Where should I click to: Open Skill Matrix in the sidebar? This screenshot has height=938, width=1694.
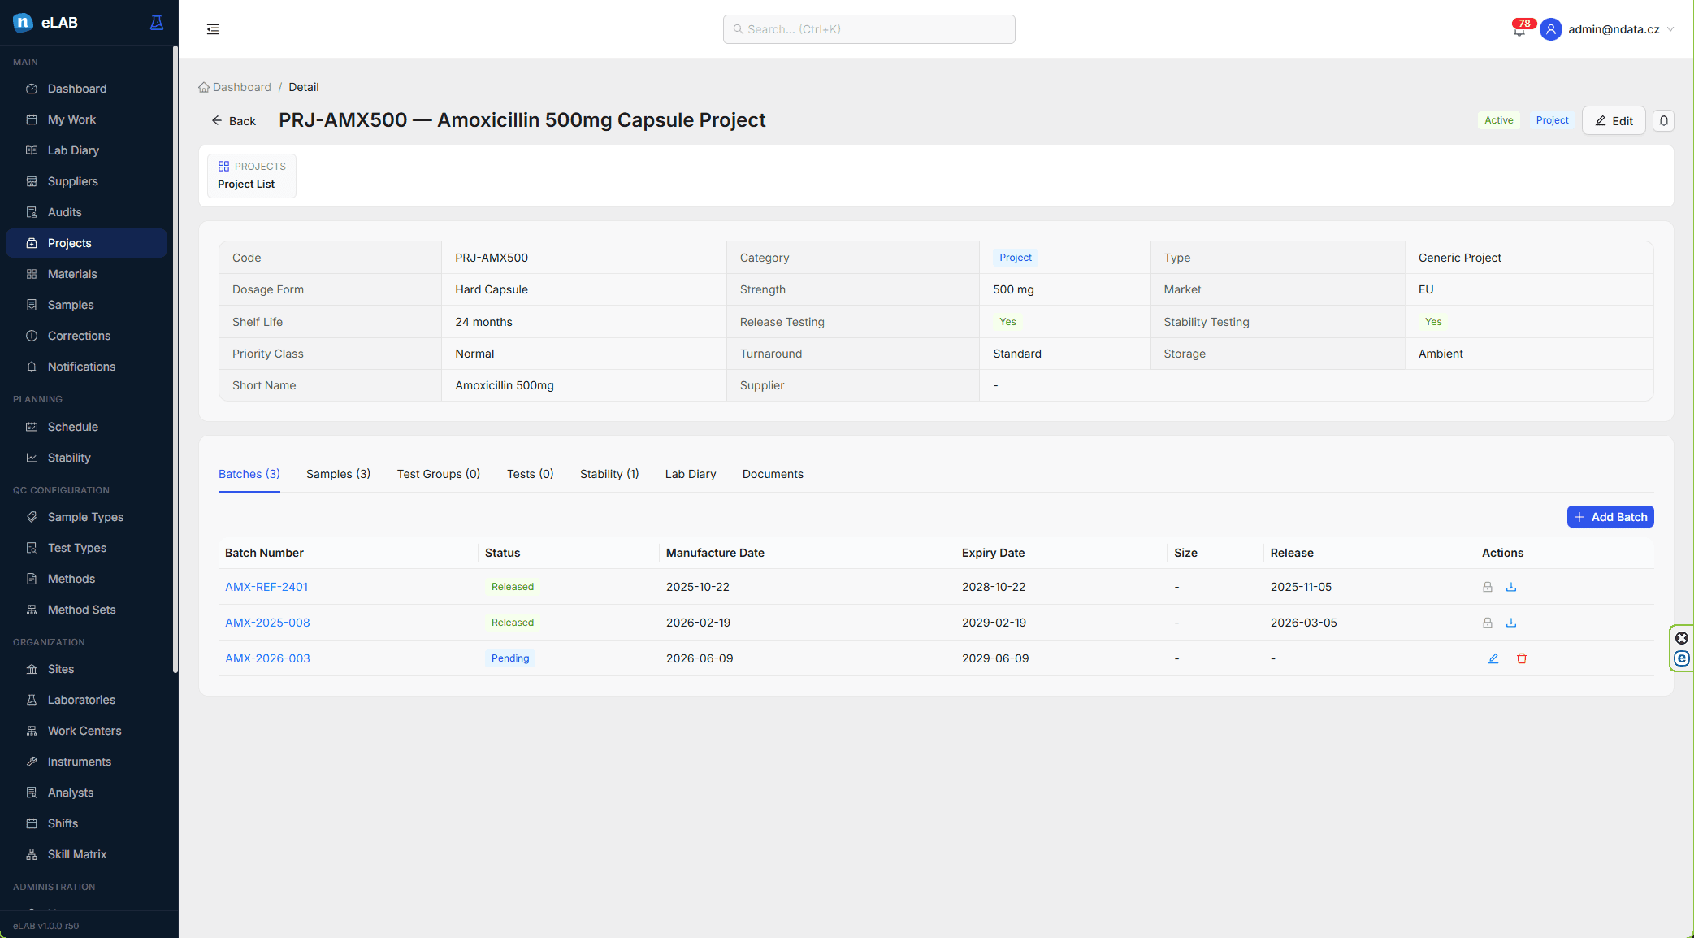point(86,854)
